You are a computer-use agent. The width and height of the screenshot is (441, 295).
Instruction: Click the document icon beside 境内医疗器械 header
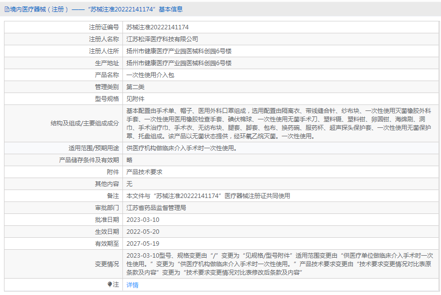tap(7, 9)
